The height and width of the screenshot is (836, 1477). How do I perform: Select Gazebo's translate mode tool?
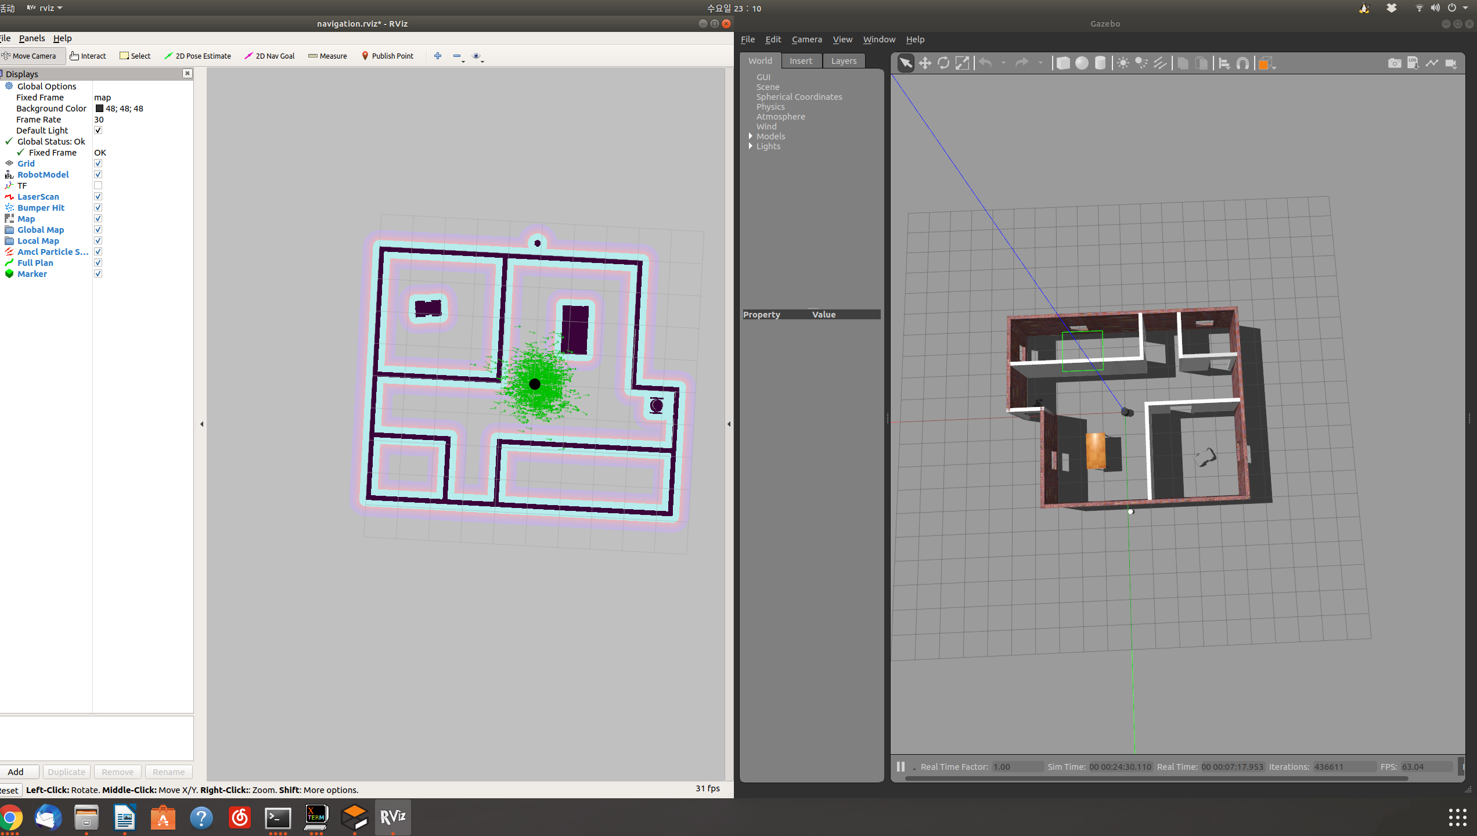click(924, 63)
